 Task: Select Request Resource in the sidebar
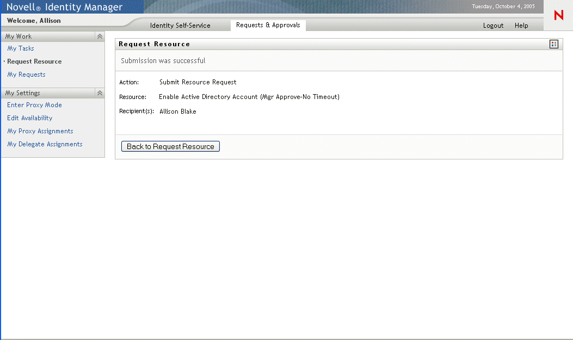coord(34,61)
